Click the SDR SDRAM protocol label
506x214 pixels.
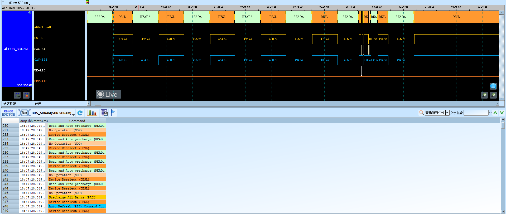tap(25, 85)
